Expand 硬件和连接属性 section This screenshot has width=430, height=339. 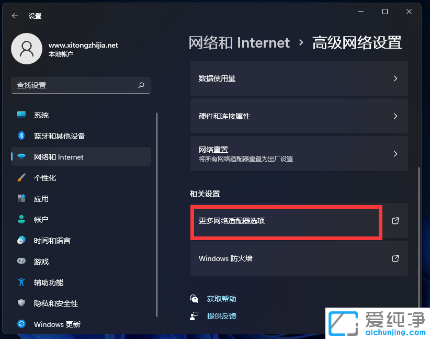coord(298,116)
